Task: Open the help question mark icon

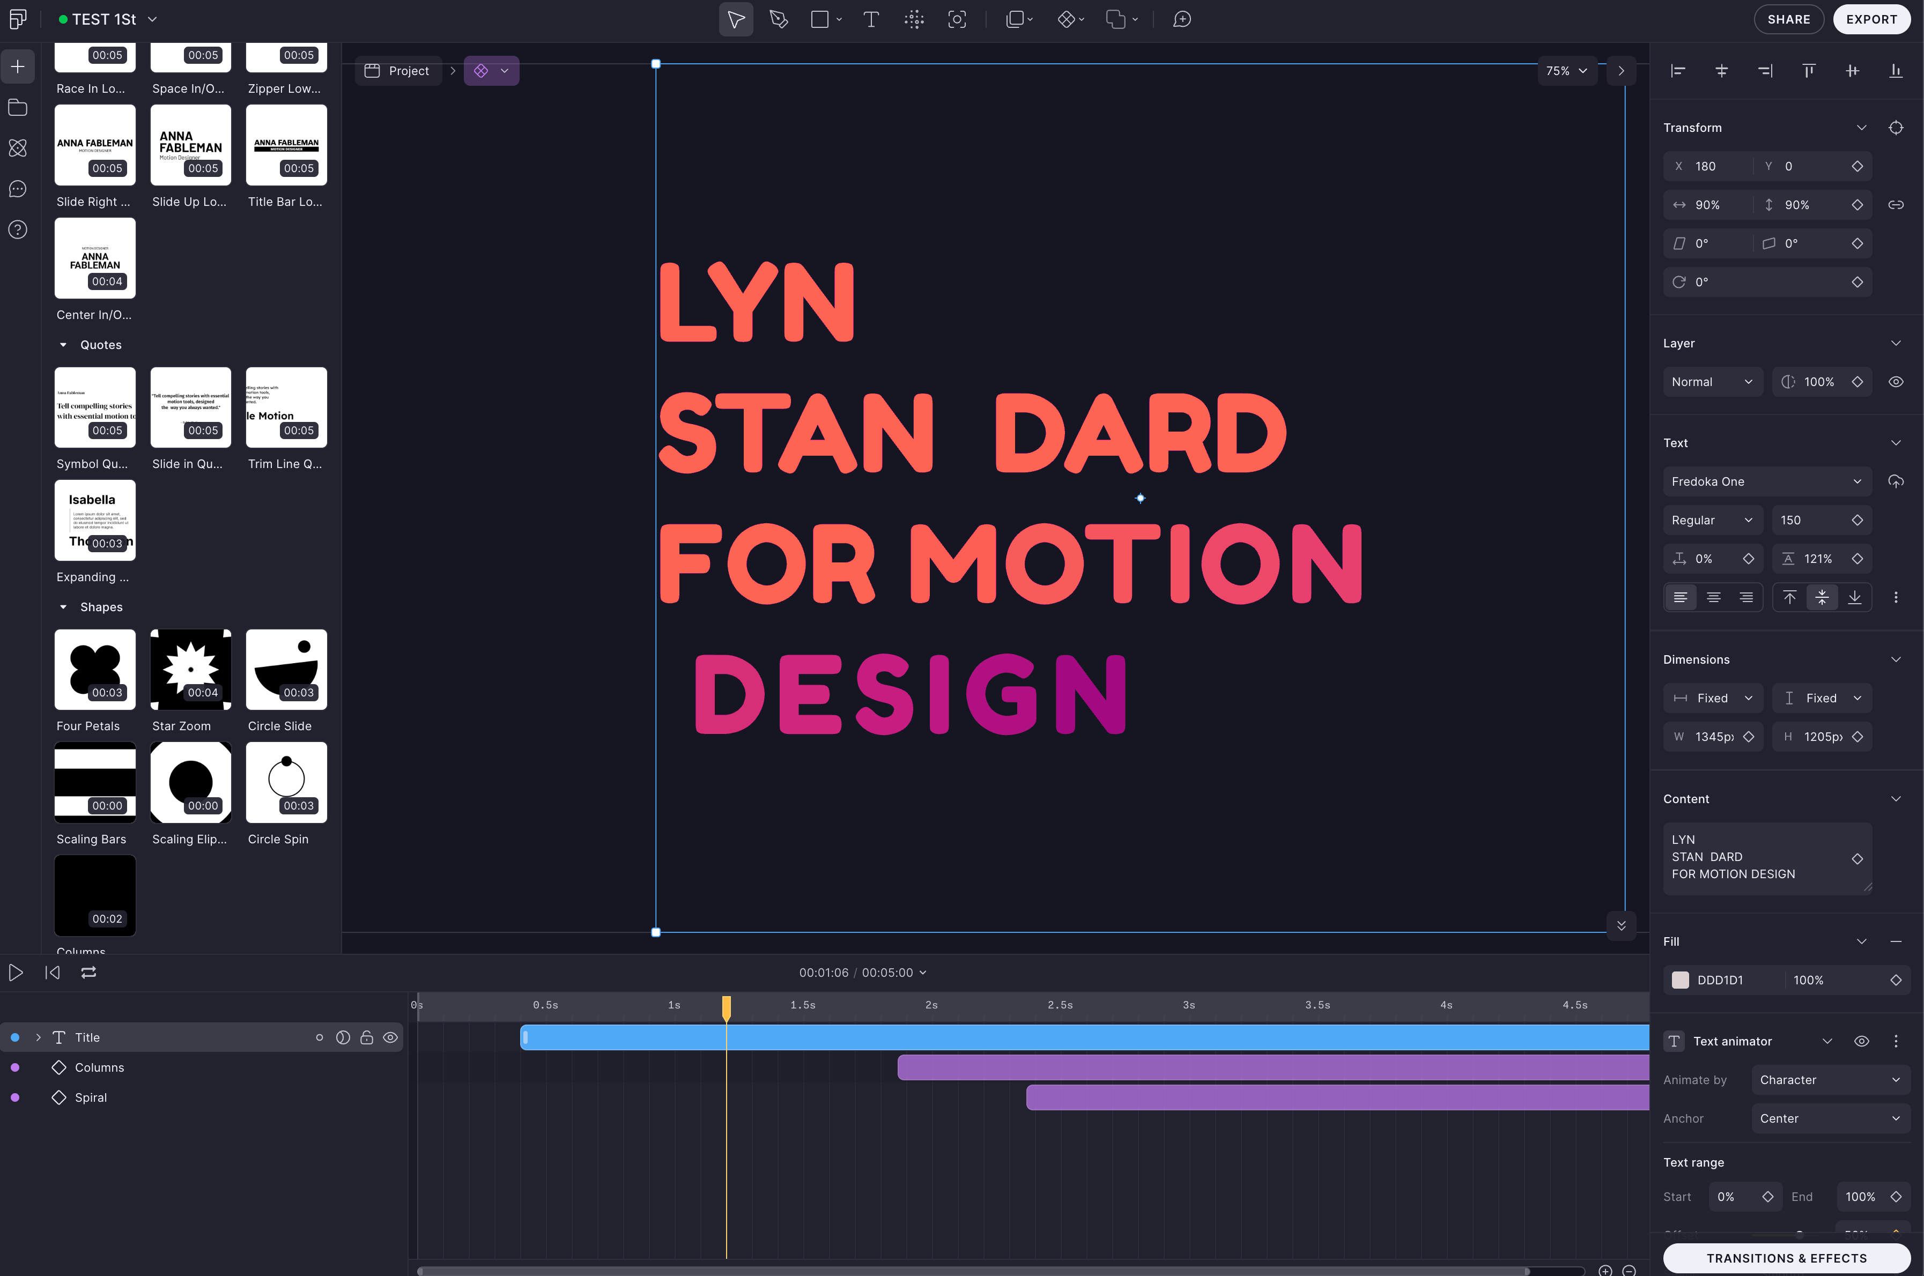Action: tap(18, 229)
